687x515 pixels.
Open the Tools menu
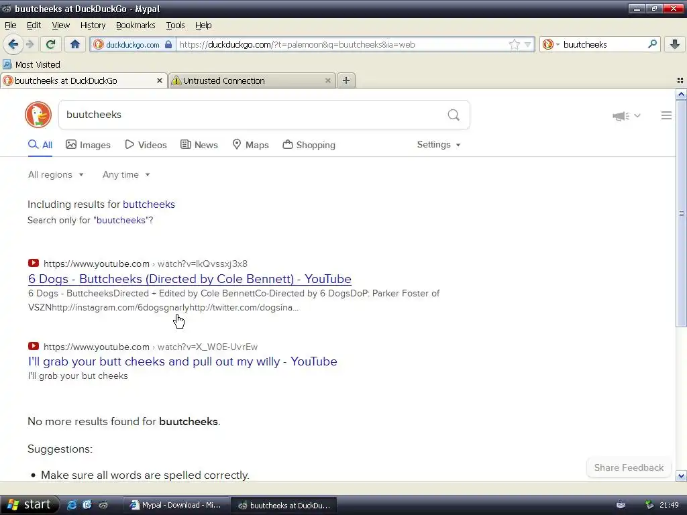click(175, 25)
